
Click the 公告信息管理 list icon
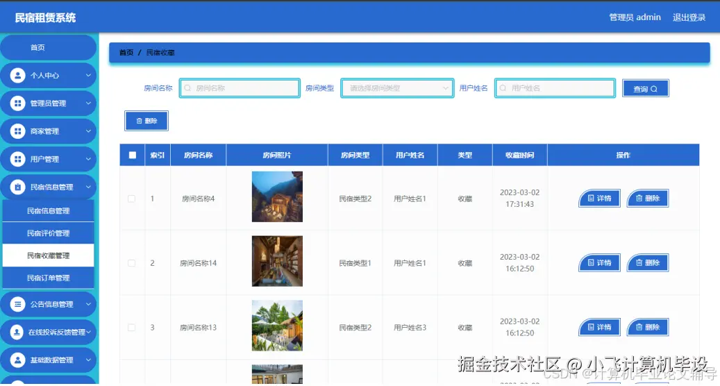17,304
